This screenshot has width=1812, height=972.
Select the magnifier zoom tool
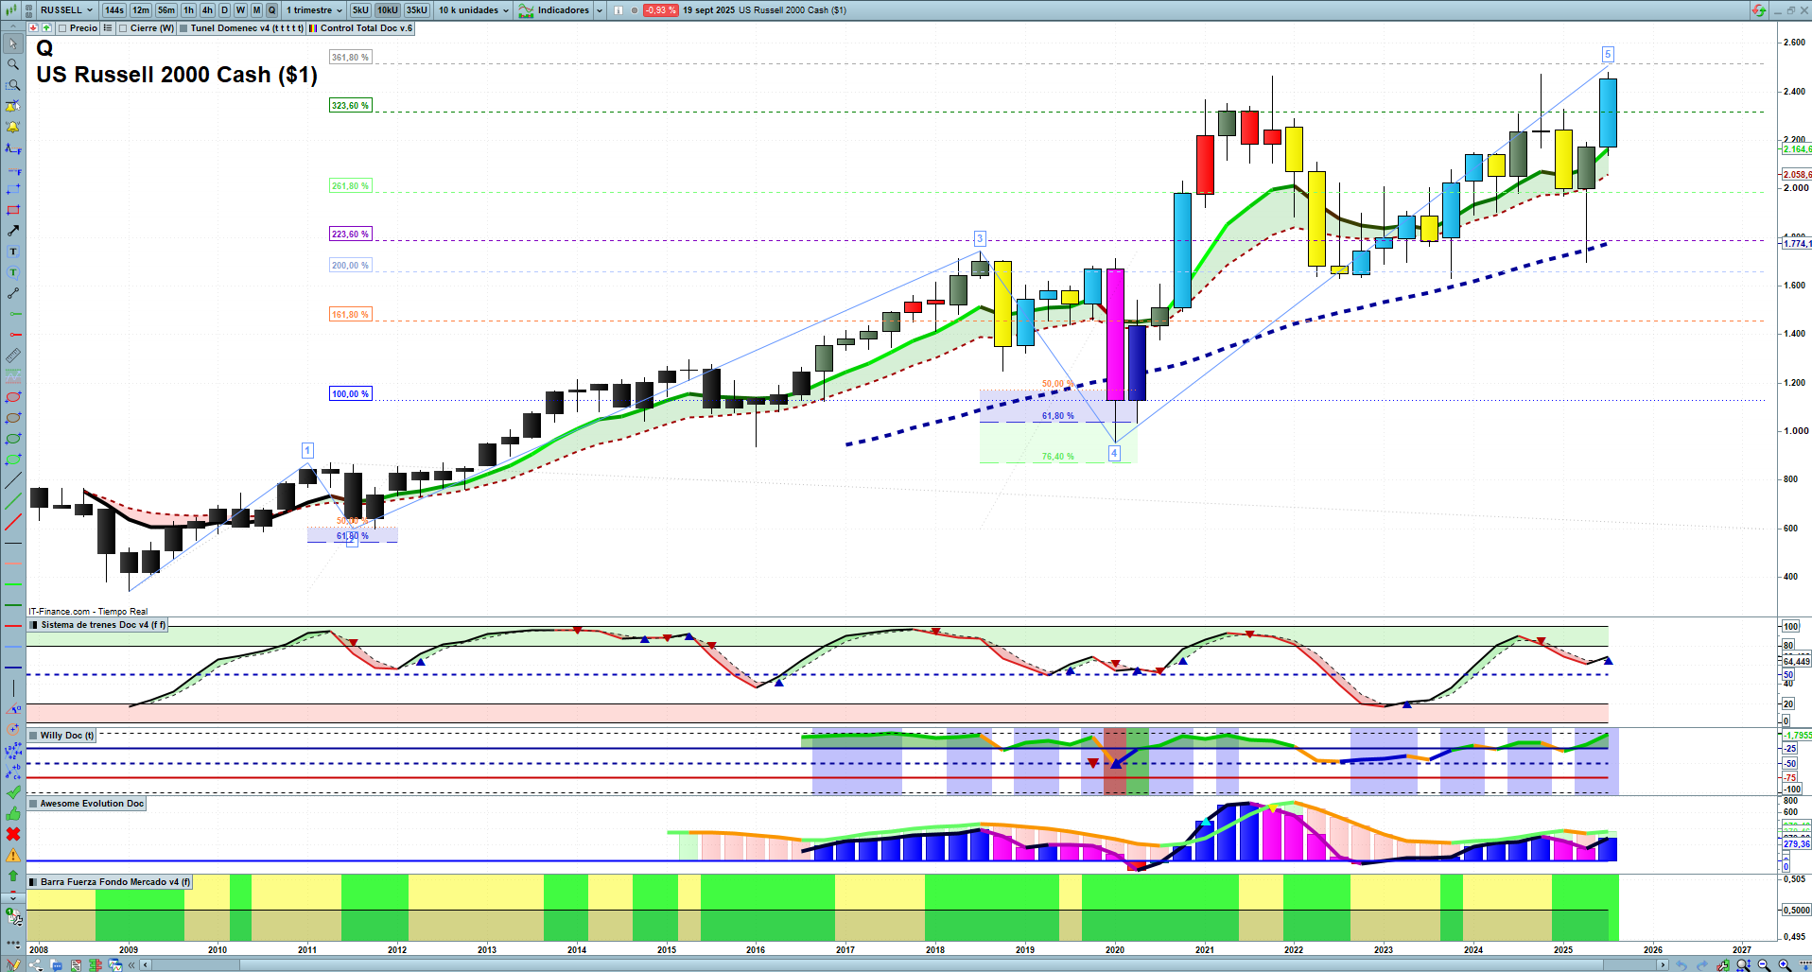(x=13, y=64)
